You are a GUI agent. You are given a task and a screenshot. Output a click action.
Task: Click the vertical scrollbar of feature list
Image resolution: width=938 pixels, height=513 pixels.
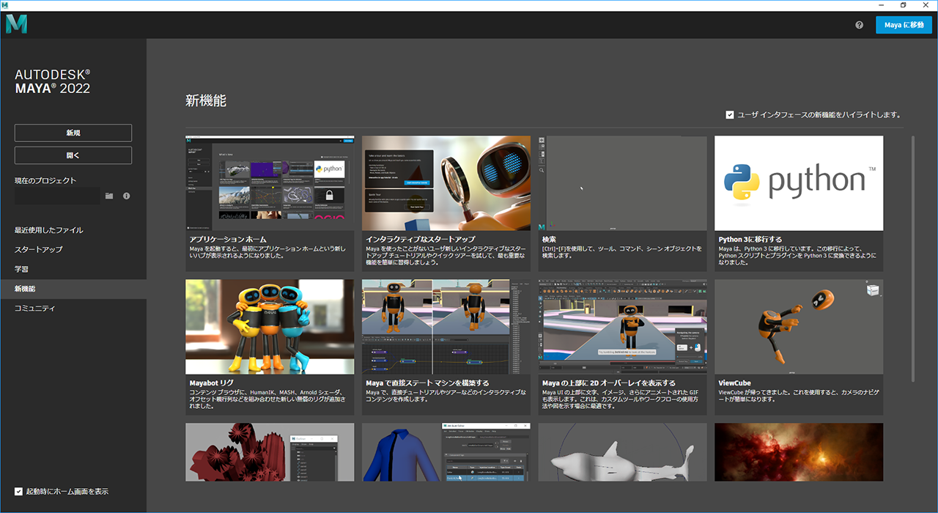click(x=912, y=258)
